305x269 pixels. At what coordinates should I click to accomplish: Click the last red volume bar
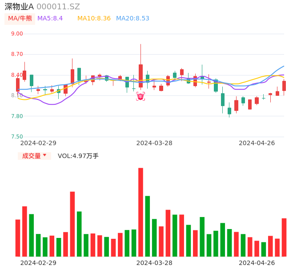point(284,237)
